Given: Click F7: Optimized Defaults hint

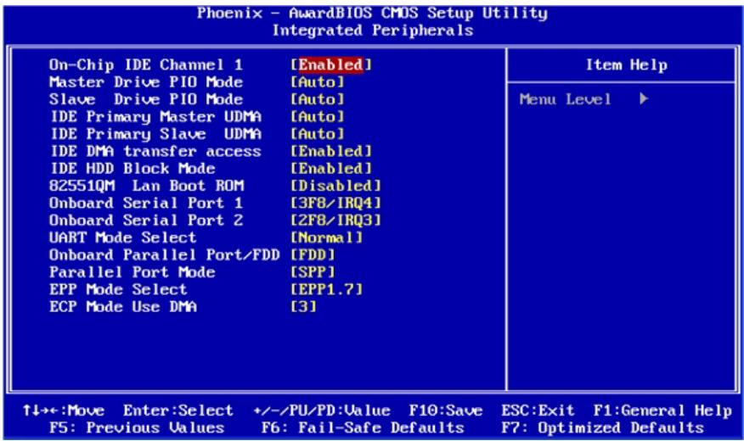Looking at the screenshot, I should tap(602, 427).
